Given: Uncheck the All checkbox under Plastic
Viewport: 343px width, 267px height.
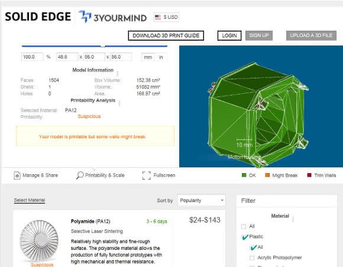Looking at the screenshot, I should coord(253,248).
